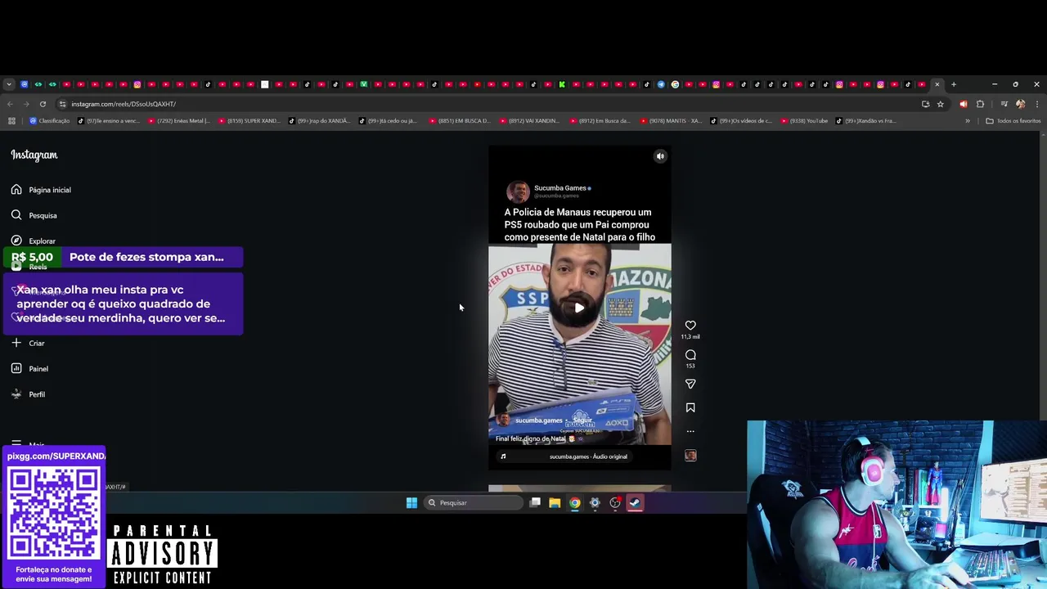Open the "Te ensino a venc..." bookmark
The height and width of the screenshot is (589, 1047).
pyautogui.click(x=110, y=121)
